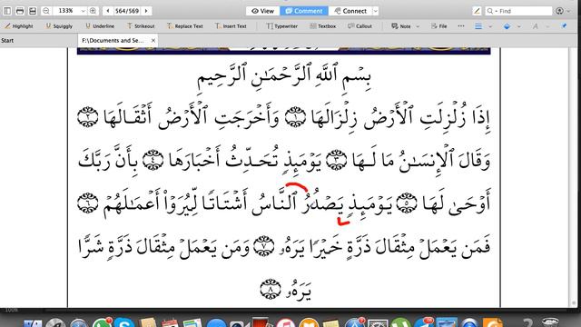Select the Replace Text tool
This screenshot has height=327, width=581.
click(x=185, y=26)
